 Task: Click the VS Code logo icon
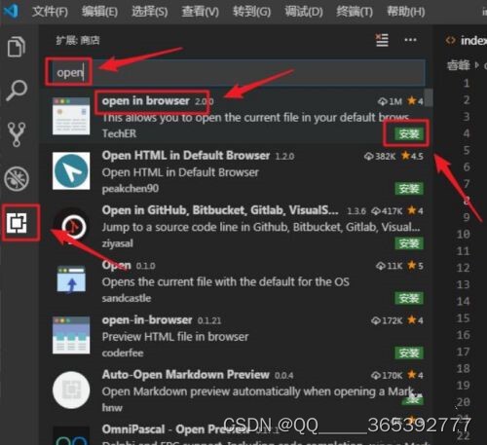11,12
